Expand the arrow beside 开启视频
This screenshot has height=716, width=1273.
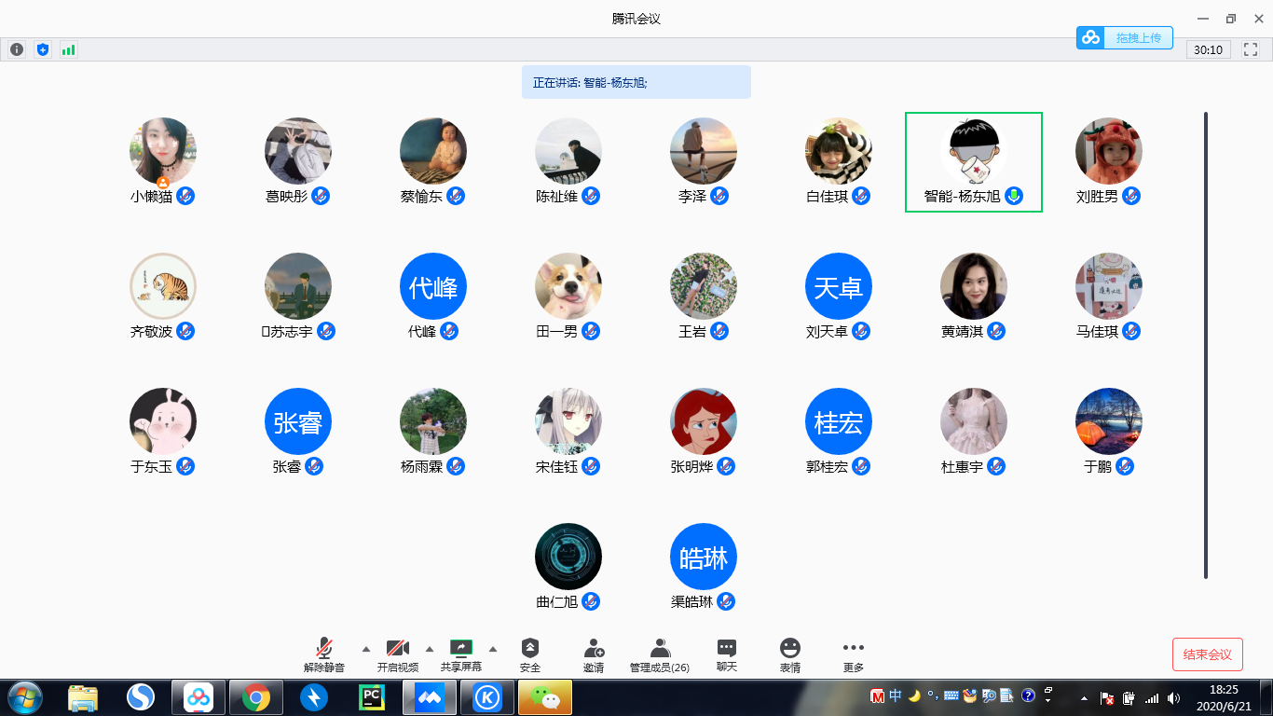tap(430, 649)
